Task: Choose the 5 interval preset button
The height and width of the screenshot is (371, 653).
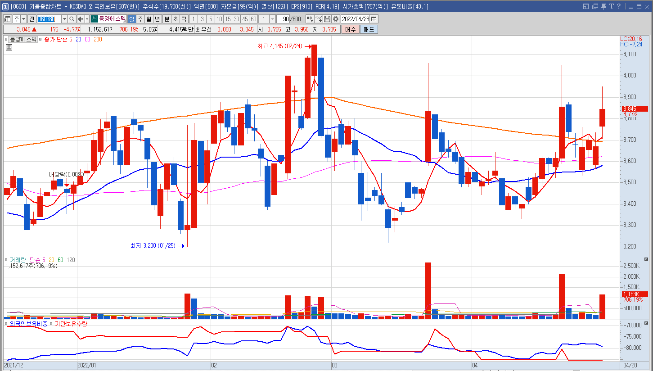Action: pyautogui.click(x=210, y=19)
